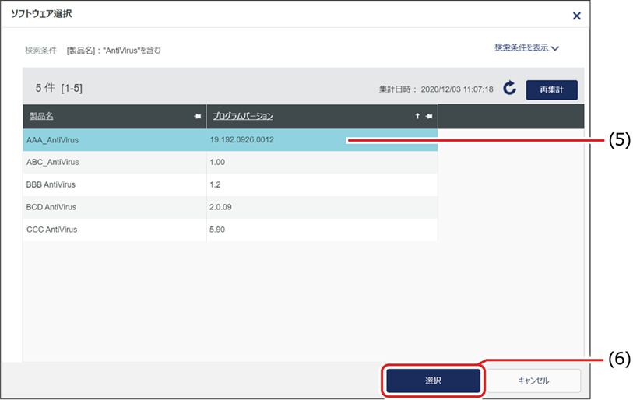The height and width of the screenshot is (400, 633).
Task: Select the BCD AntiVirus row
Action: (x=230, y=208)
